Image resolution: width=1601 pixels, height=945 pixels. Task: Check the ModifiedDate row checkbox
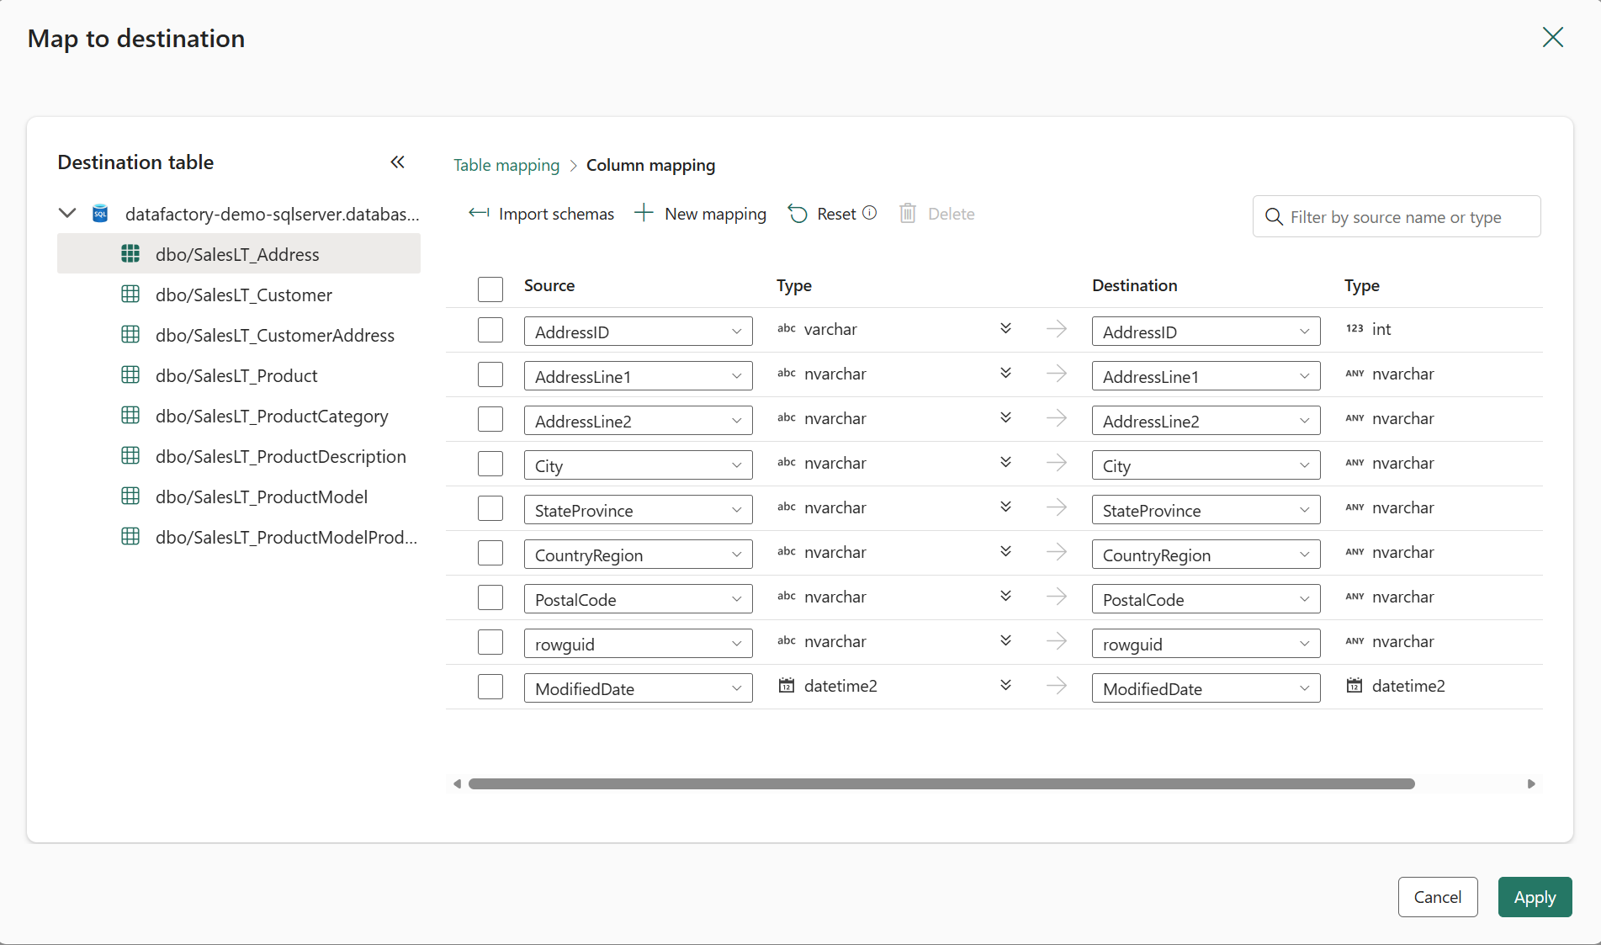pos(490,687)
